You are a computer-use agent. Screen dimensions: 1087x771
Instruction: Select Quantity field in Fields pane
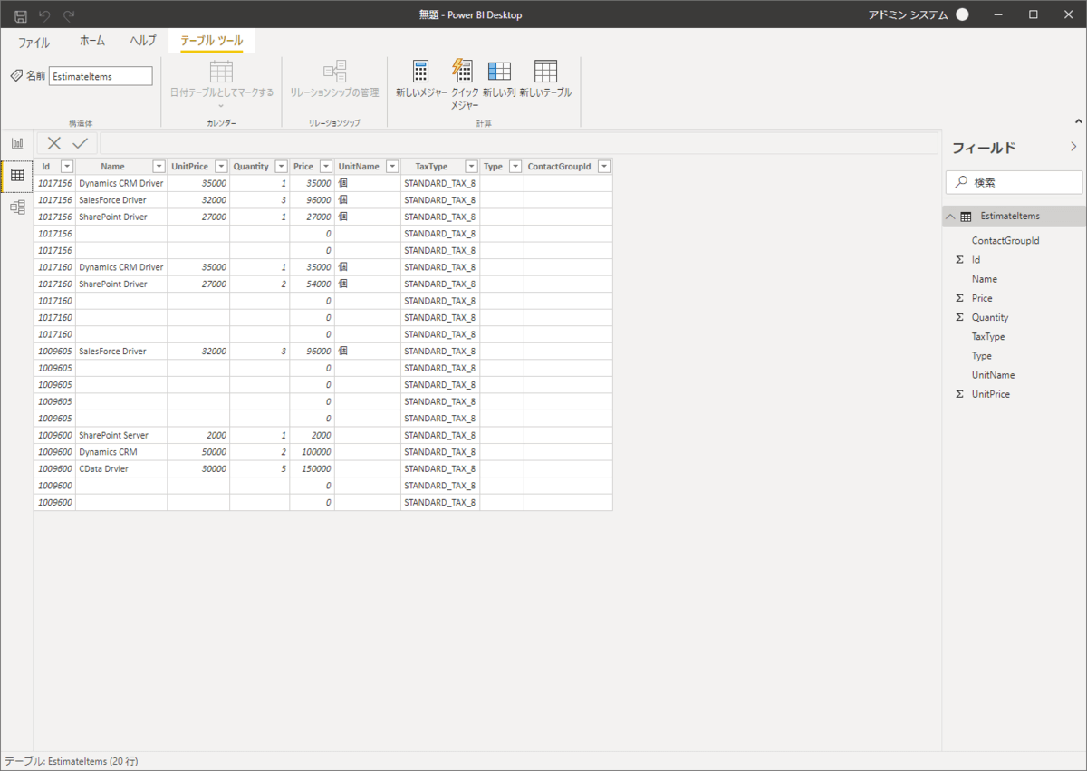click(990, 317)
